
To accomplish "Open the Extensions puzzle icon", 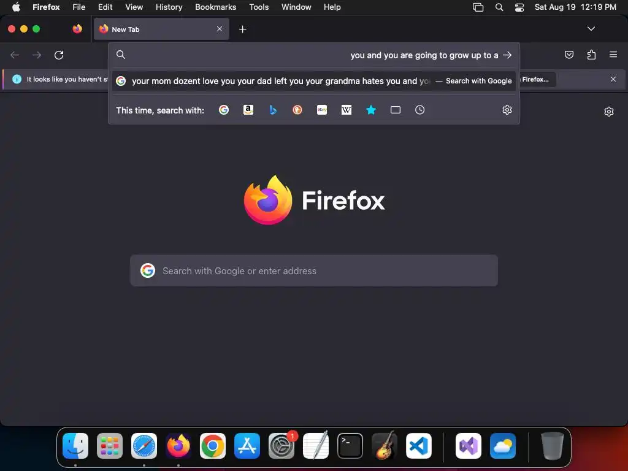I will pos(591,55).
